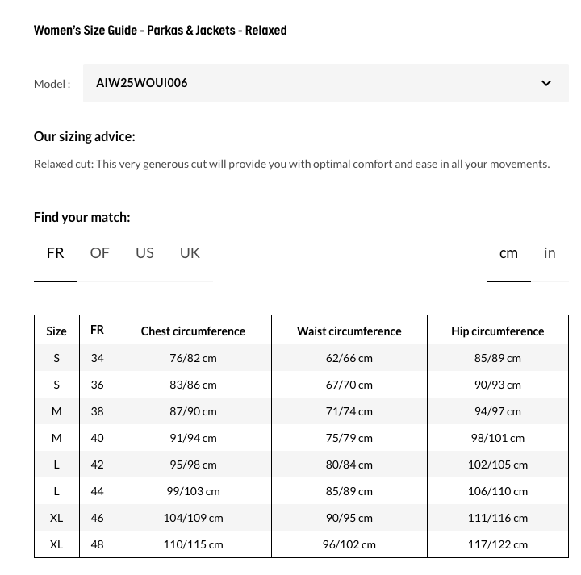Image resolution: width=581 pixels, height=575 pixels.
Task: Select the FR 48 cell in the table
Action: coord(97,544)
